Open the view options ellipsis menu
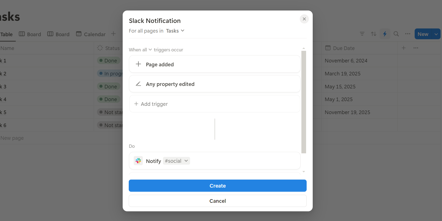442x221 pixels. pos(408,34)
